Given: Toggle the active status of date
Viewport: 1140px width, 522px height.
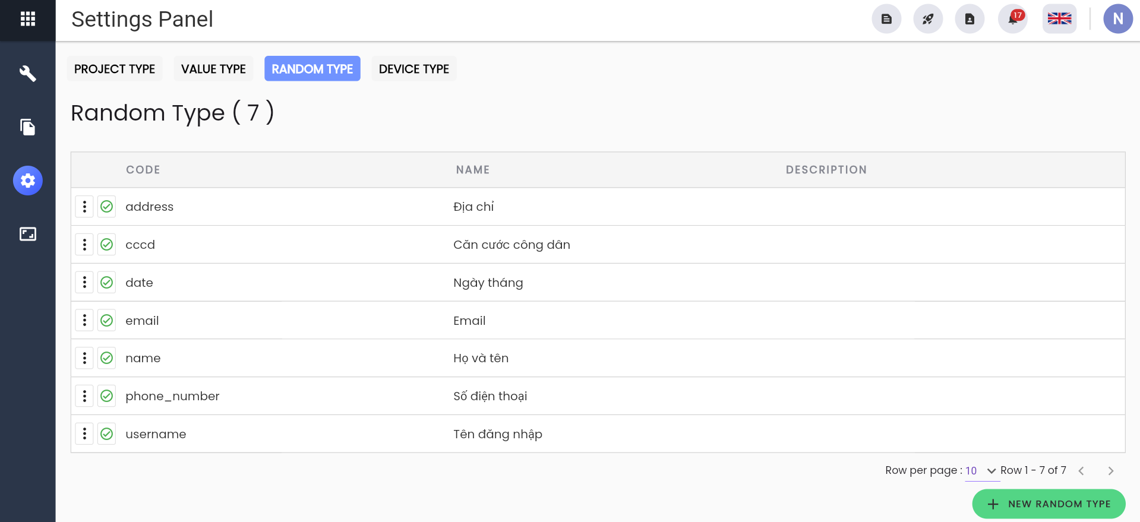Looking at the screenshot, I should click(x=107, y=283).
